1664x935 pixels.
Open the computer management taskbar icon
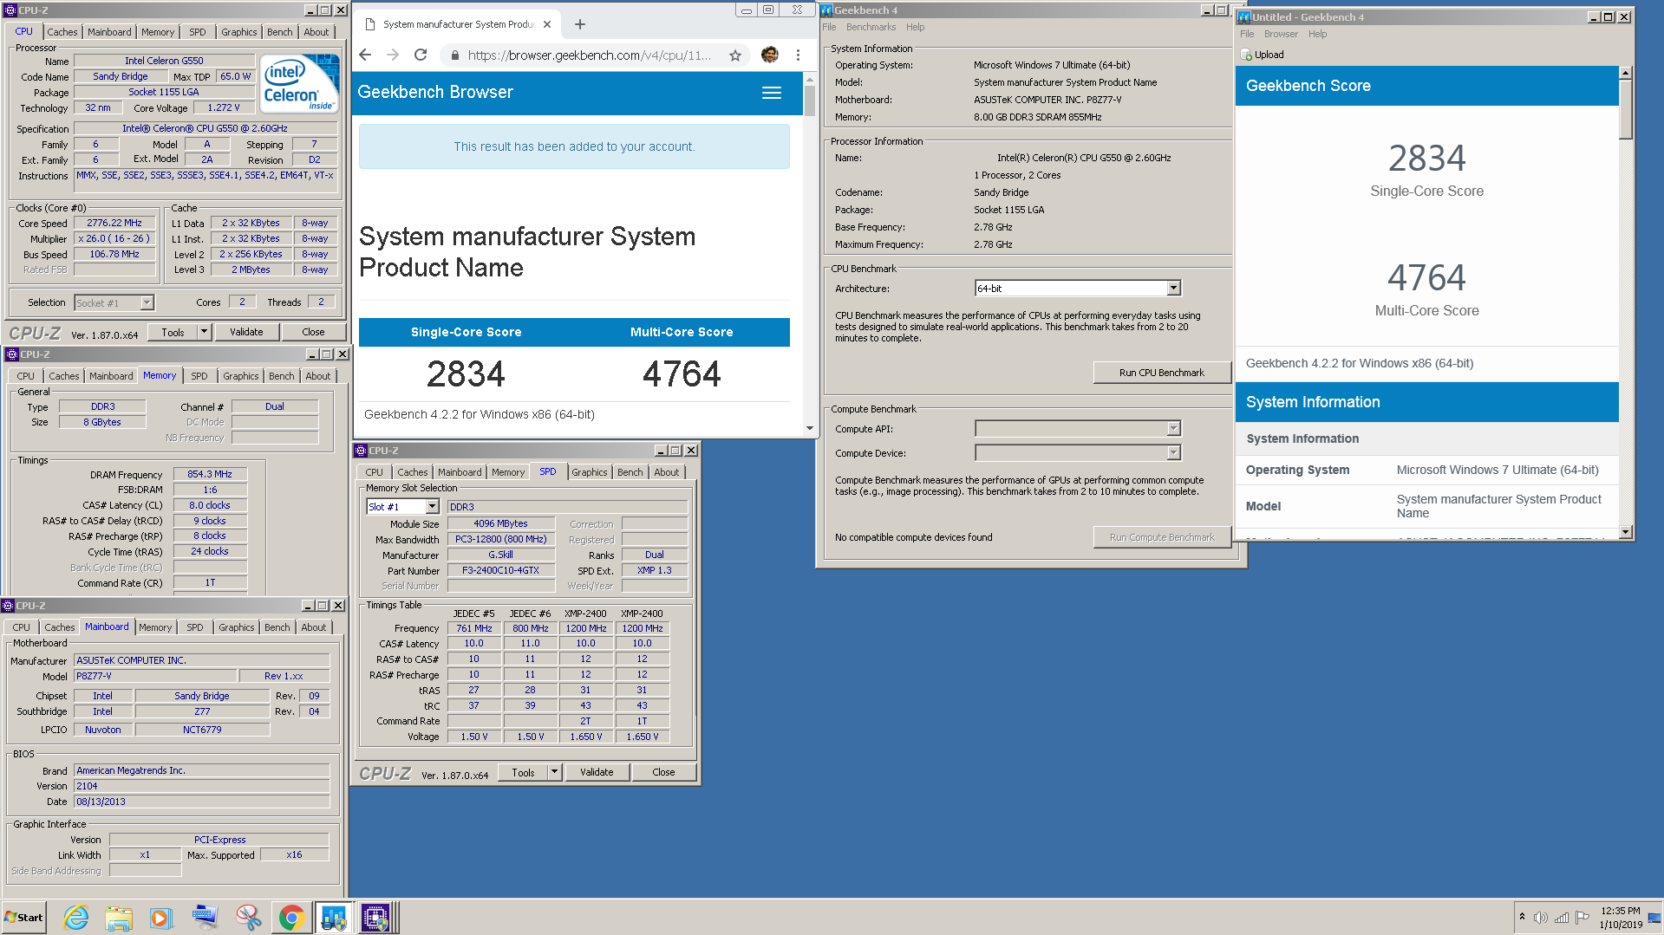[205, 917]
